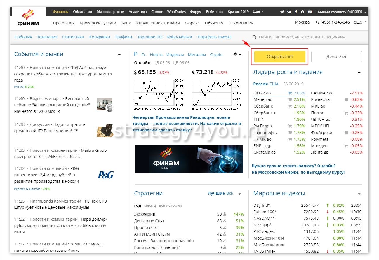Click shopping cart icon next to ОГК-2 ао
379x260 pixels.
point(290,93)
